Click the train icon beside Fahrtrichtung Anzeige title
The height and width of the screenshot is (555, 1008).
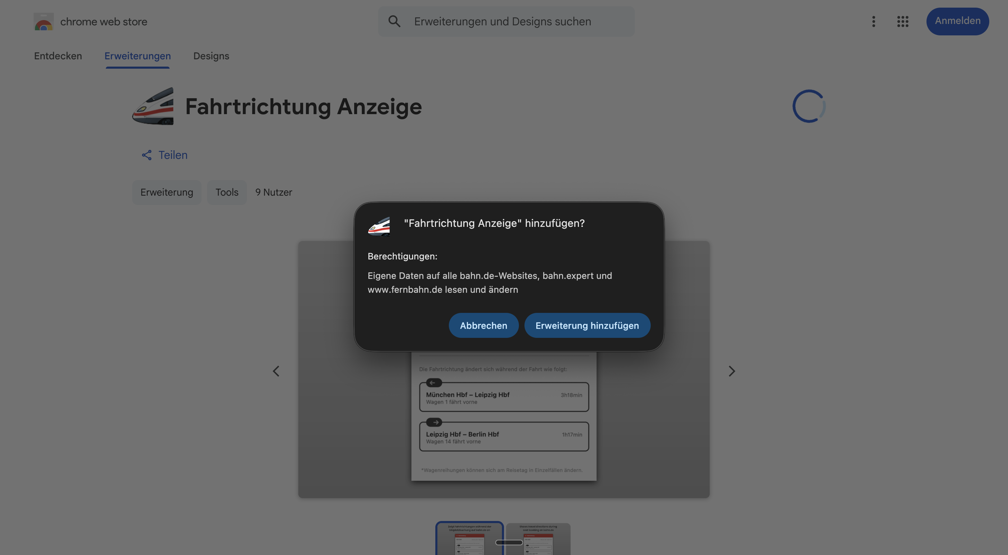point(153,106)
